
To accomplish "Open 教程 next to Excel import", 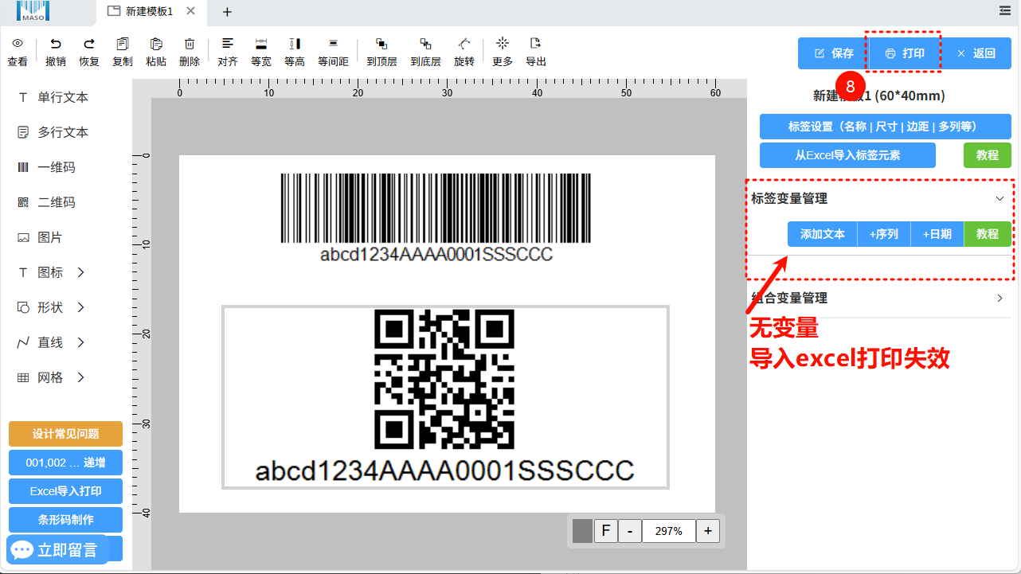I will pyautogui.click(x=988, y=155).
